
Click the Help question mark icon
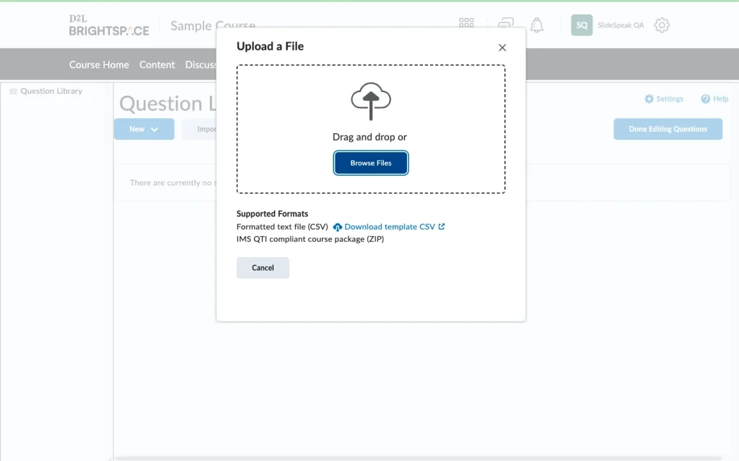(x=705, y=99)
